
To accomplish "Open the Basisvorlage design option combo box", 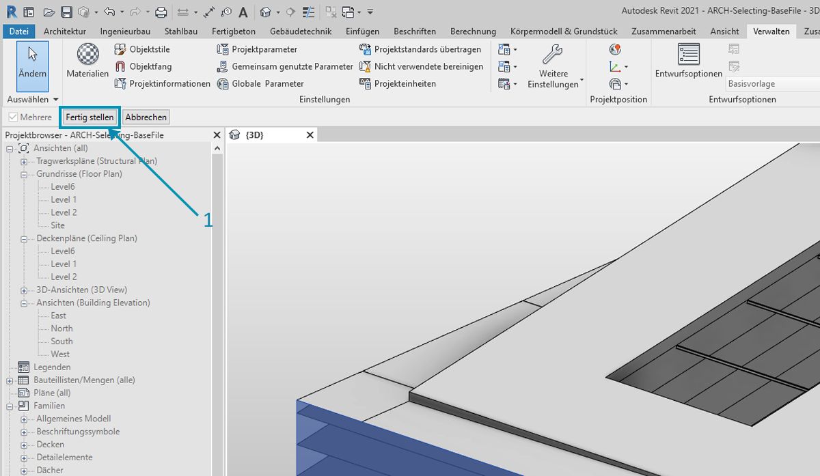I will 772,84.
